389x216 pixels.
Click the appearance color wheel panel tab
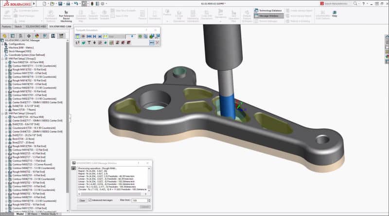pos(37,35)
